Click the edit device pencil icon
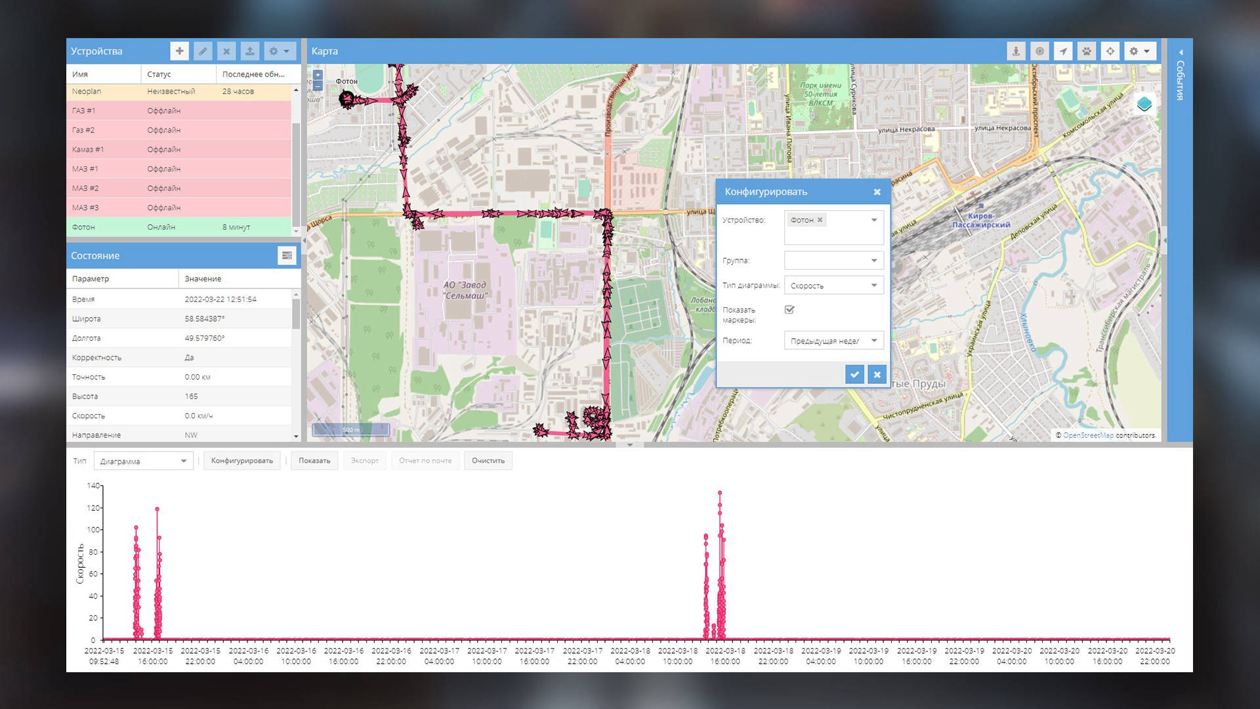Viewport: 1260px width, 709px height. coord(203,51)
